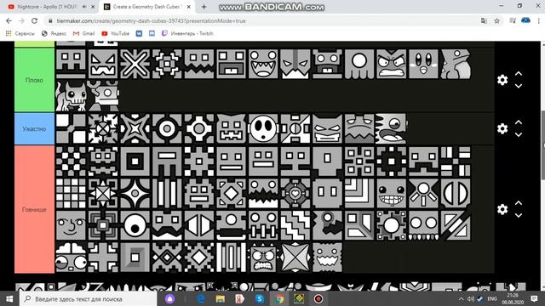545x306 pixels.
Task: Open Chrome from the taskbar
Action: (x=279, y=298)
